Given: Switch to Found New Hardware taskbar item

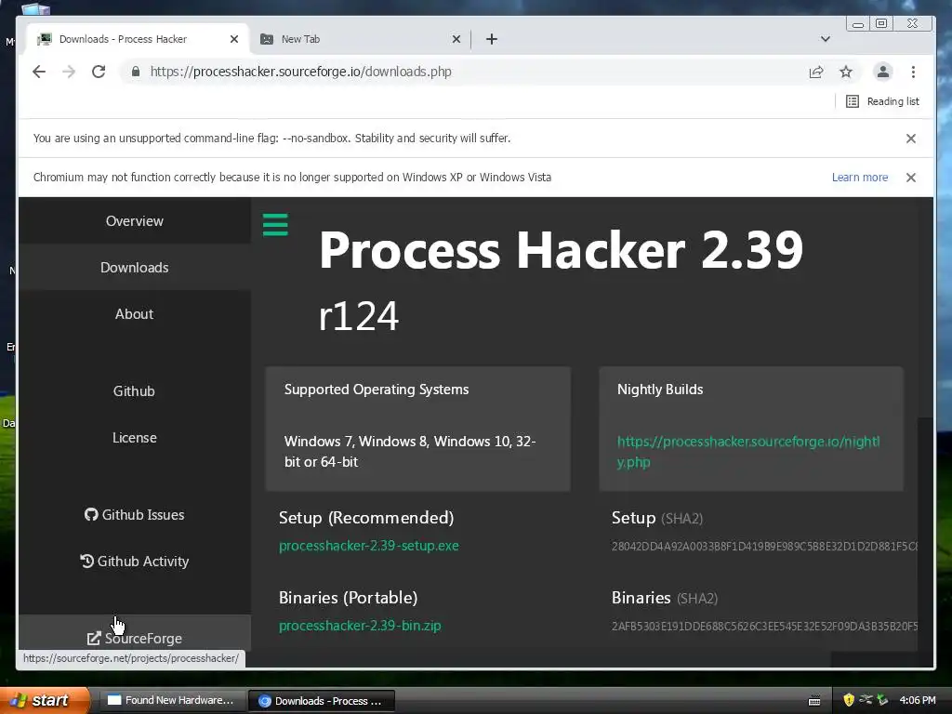Looking at the screenshot, I should 171,701.
